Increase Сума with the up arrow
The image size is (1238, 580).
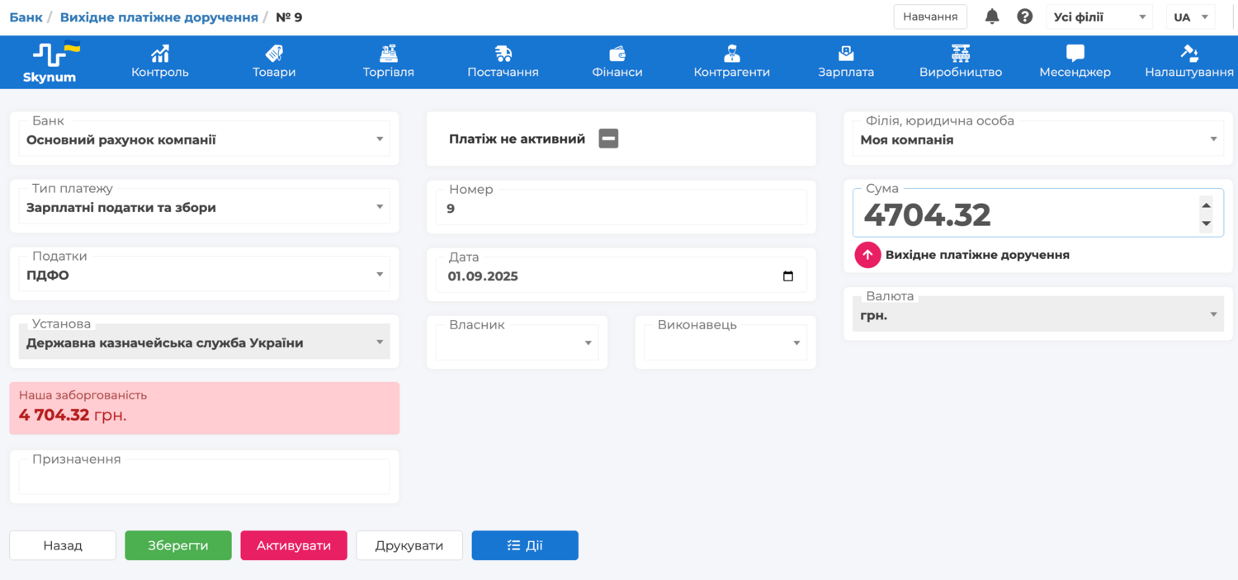1206,205
